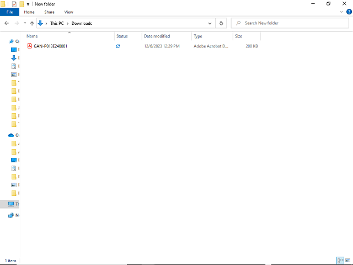Restore down the New folder window

[x=328, y=4]
